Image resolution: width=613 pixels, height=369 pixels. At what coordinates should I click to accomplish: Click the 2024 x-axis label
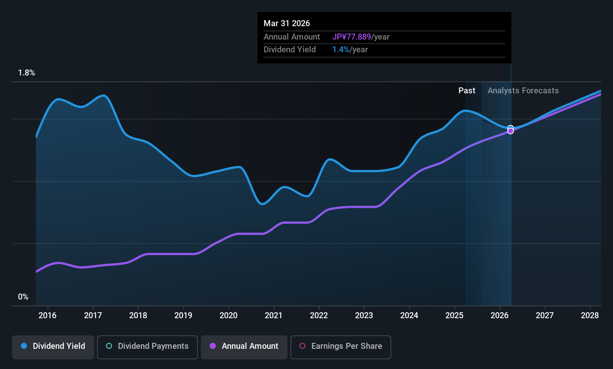[x=409, y=316]
